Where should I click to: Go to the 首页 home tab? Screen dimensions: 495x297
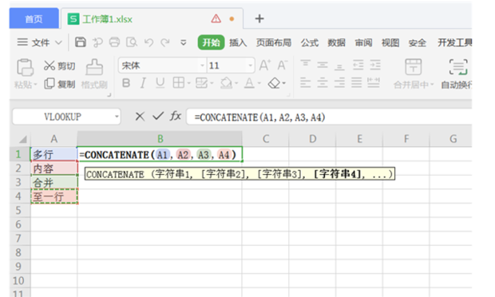coord(34,19)
